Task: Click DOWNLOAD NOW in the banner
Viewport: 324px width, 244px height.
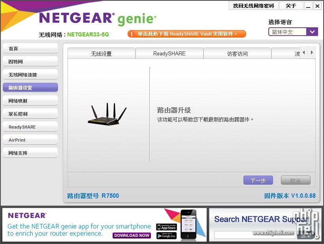Action: (x=132, y=235)
